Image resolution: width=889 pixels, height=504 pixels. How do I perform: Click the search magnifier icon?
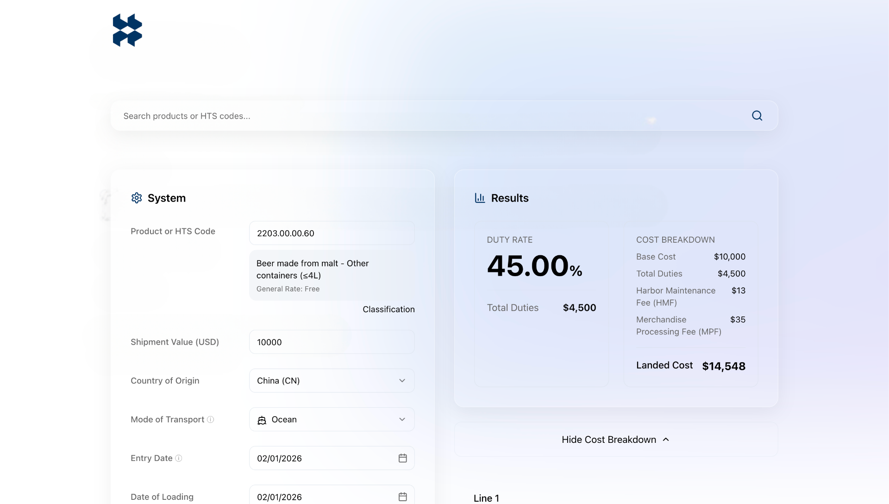click(x=757, y=116)
